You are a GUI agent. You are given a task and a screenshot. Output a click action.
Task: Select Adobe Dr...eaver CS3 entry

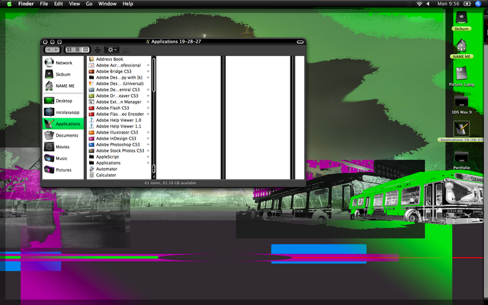coord(118,96)
